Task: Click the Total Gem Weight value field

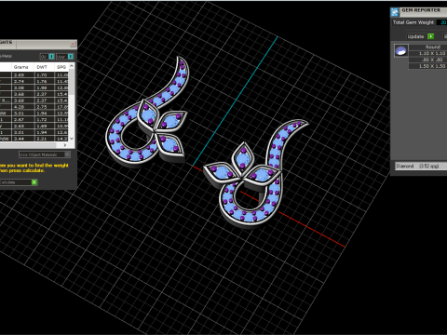Action: (x=441, y=22)
